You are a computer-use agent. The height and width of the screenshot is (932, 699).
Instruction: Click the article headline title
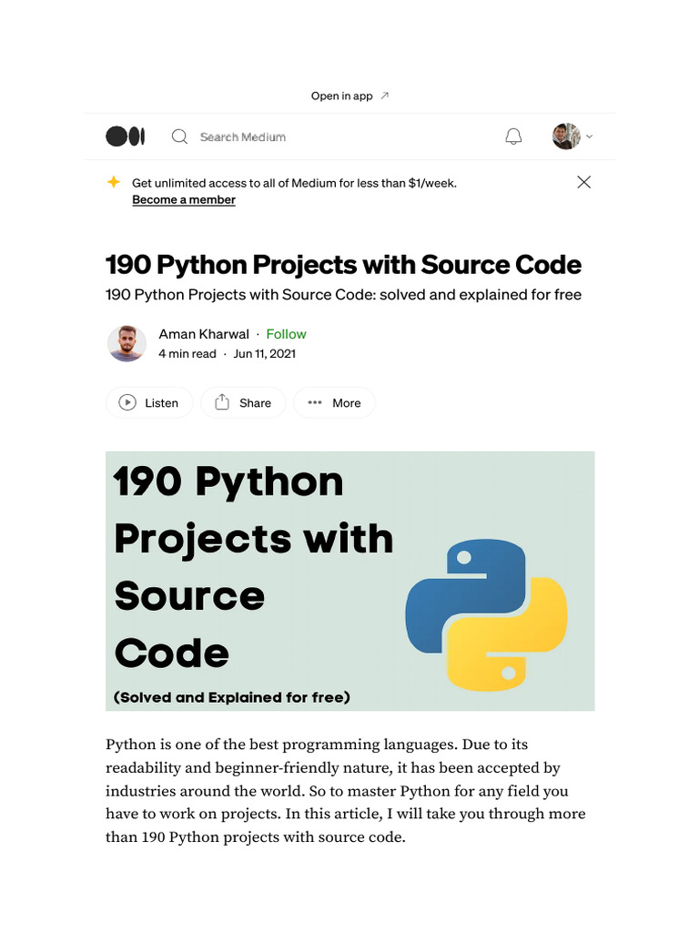tap(343, 265)
